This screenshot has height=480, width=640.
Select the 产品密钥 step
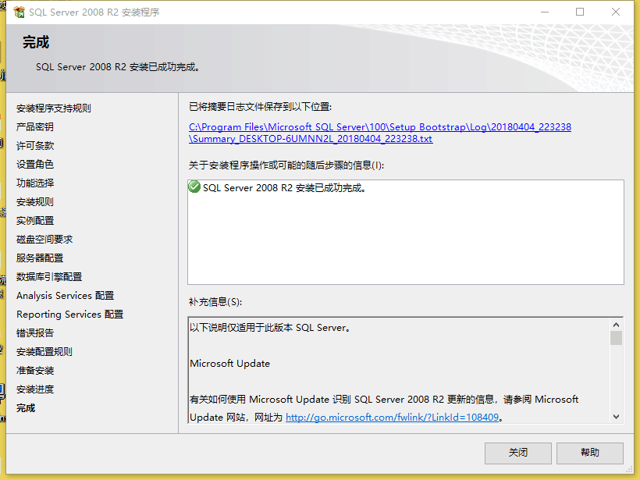pos(34,127)
